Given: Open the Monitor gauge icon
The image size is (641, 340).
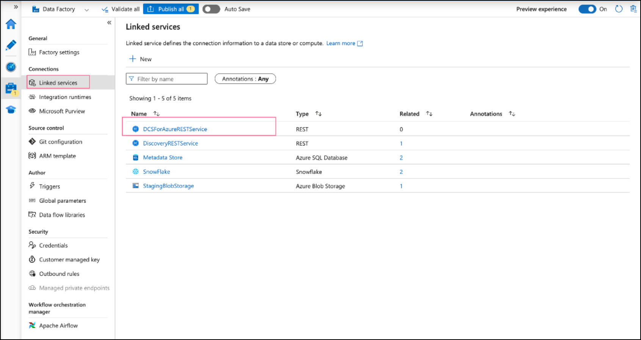Looking at the screenshot, I should tap(11, 67).
